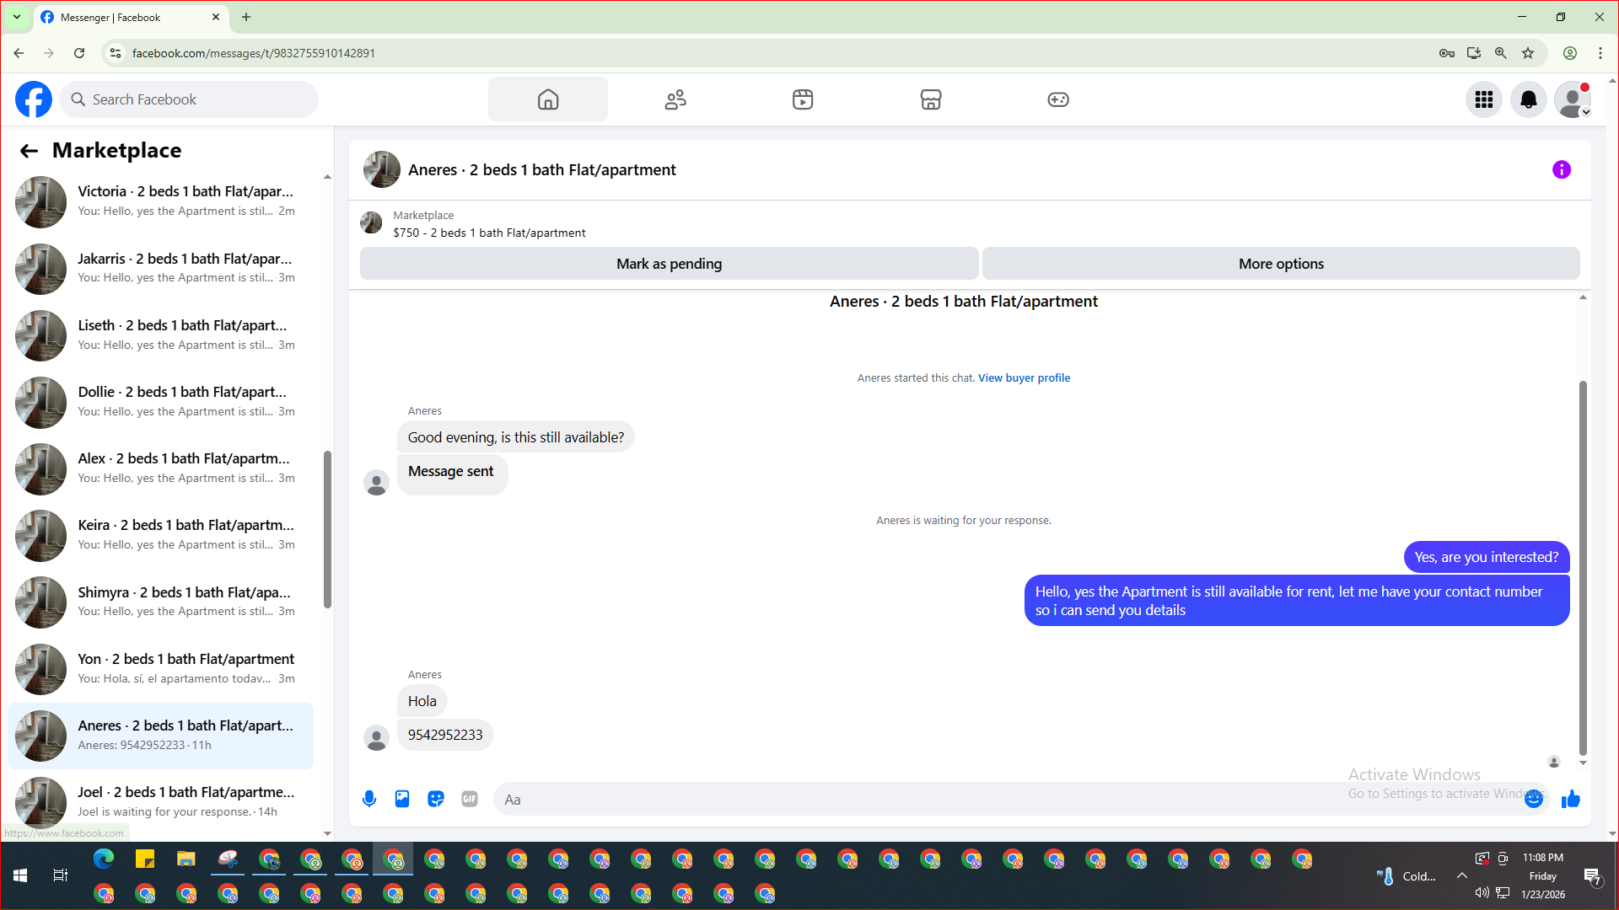Switch to the Friends tab
The height and width of the screenshot is (910, 1619).
pos(675,99)
